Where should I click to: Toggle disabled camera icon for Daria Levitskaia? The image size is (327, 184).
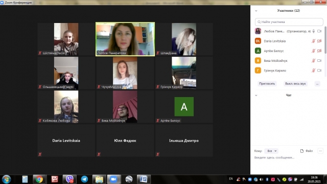pyautogui.click(x=319, y=41)
